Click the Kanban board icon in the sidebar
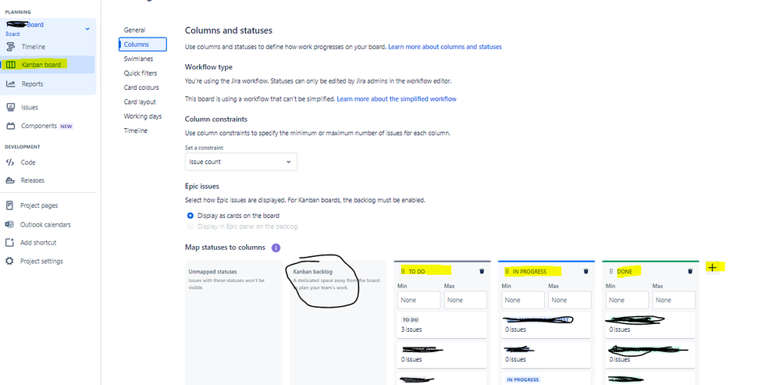780x385 pixels. click(x=10, y=65)
